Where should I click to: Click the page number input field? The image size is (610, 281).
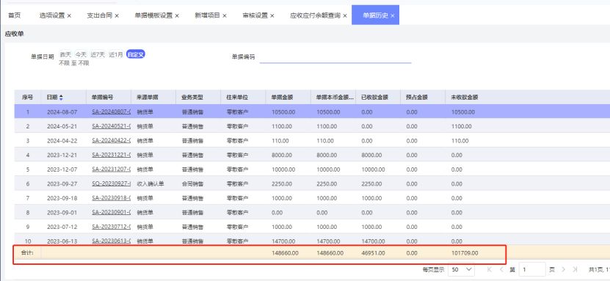532,269
